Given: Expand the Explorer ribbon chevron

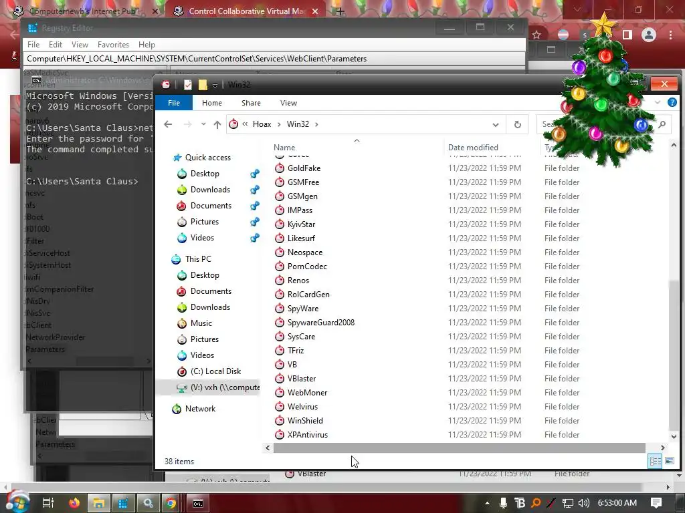Looking at the screenshot, I should [658, 102].
